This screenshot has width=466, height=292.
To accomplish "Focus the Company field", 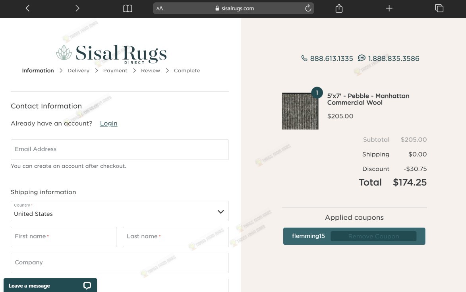I will [x=120, y=263].
